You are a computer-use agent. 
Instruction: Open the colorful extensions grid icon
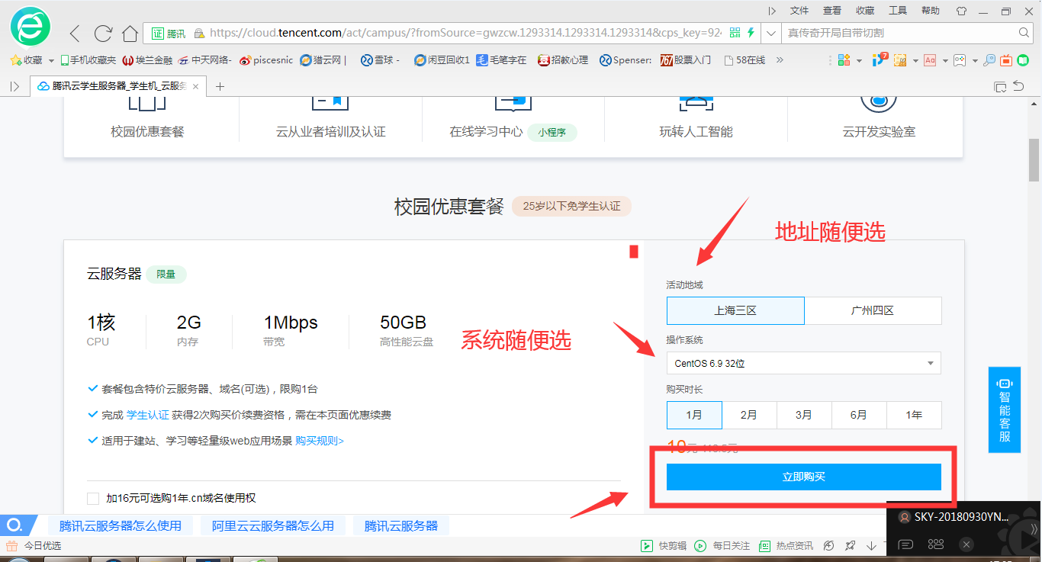(844, 60)
